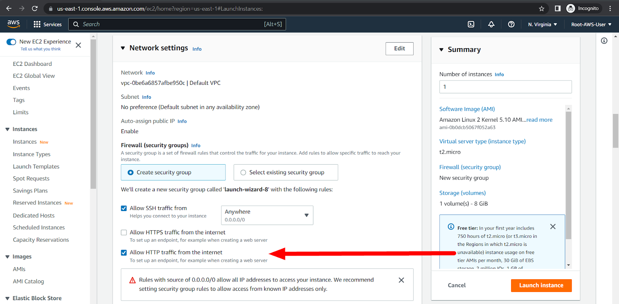Open the Chrome three-dot menu

coord(610,8)
